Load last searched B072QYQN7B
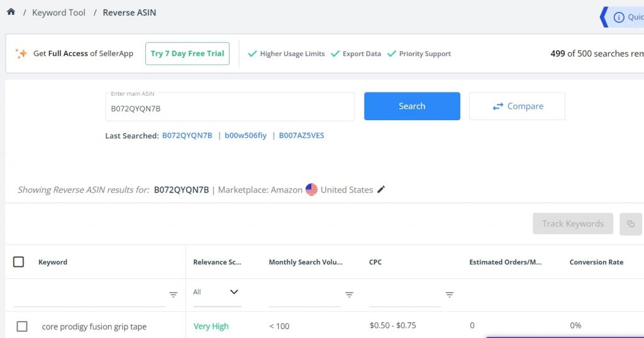 click(x=187, y=135)
